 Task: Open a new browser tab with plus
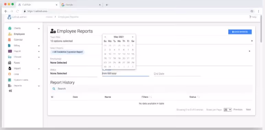pyautogui.click(x=107, y=5)
